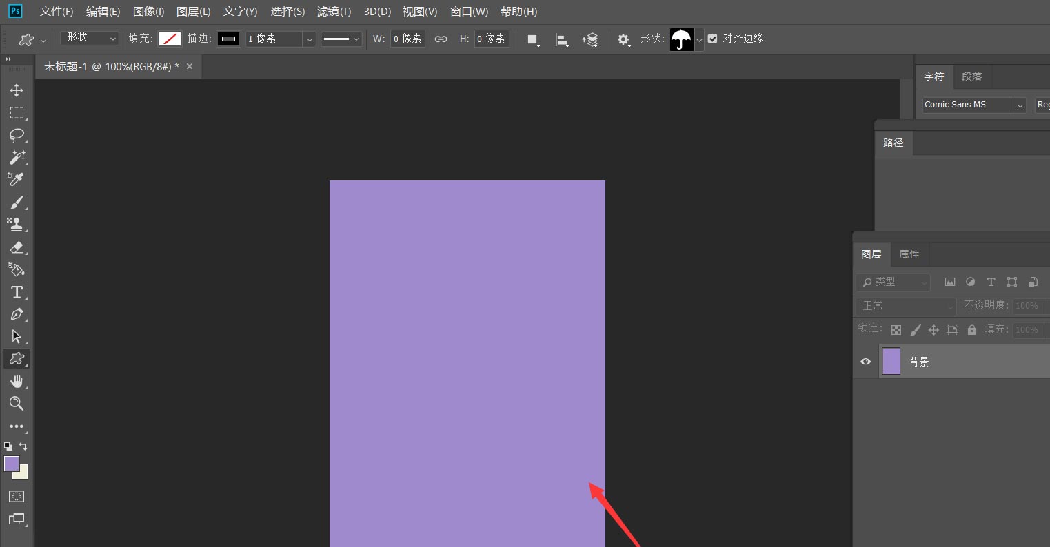This screenshot has height=547, width=1050.
Task: Toggle lock position
Action: coord(933,330)
